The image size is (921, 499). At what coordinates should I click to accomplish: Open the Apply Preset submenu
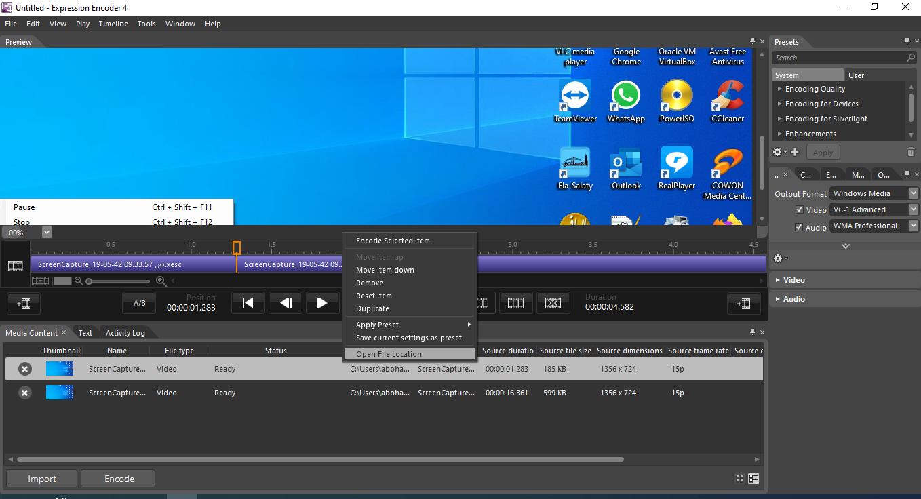tap(410, 325)
